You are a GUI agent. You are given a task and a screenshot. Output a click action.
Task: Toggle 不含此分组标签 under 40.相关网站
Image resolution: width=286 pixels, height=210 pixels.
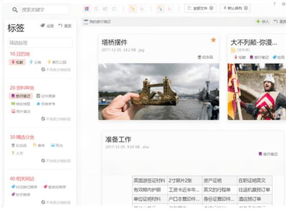(x=56, y=203)
